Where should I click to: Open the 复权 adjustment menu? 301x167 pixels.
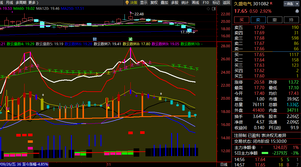tap(154, 2)
